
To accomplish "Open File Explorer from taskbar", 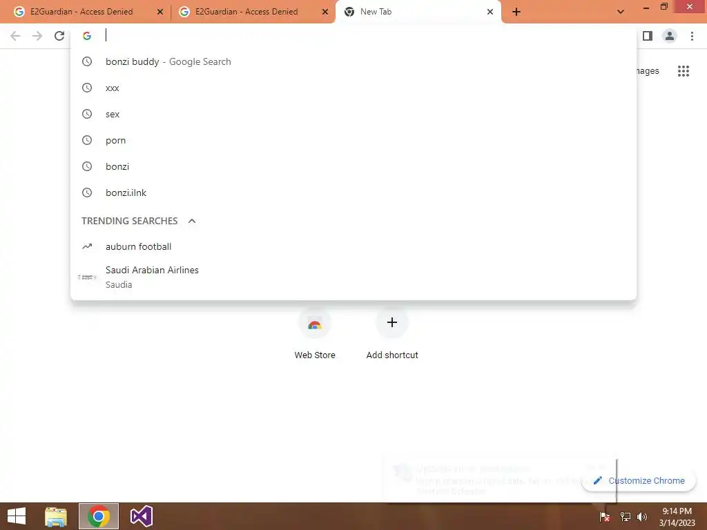I will tap(56, 516).
